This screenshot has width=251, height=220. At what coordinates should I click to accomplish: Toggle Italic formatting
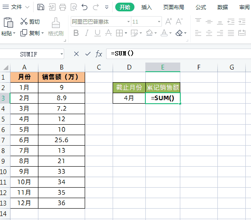point(86,33)
